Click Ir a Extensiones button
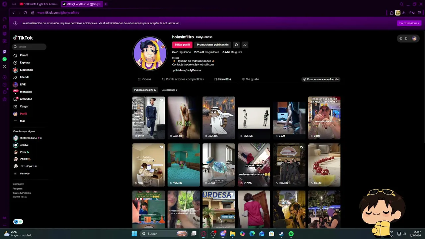 (409, 23)
